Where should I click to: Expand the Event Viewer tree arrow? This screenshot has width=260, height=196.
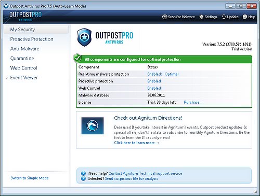click(x=7, y=78)
